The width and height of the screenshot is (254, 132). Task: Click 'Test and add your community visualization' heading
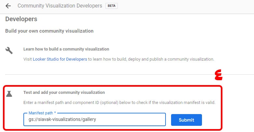[64, 92]
